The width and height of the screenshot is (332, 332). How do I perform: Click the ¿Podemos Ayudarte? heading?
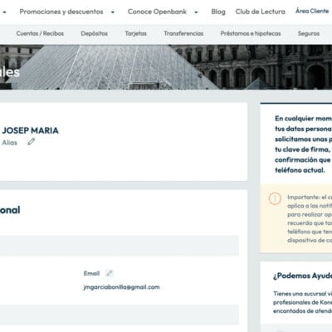pyautogui.click(x=302, y=276)
